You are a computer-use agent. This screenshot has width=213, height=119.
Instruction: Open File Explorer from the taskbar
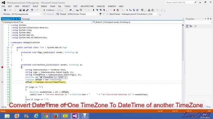(7, 116)
